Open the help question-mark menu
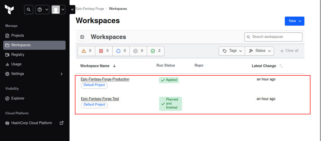Image resolution: width=321 pixels, height=141 pixels. [42, 10]
